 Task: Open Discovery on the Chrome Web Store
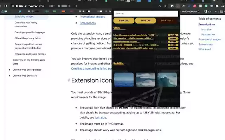pos(28,62)
